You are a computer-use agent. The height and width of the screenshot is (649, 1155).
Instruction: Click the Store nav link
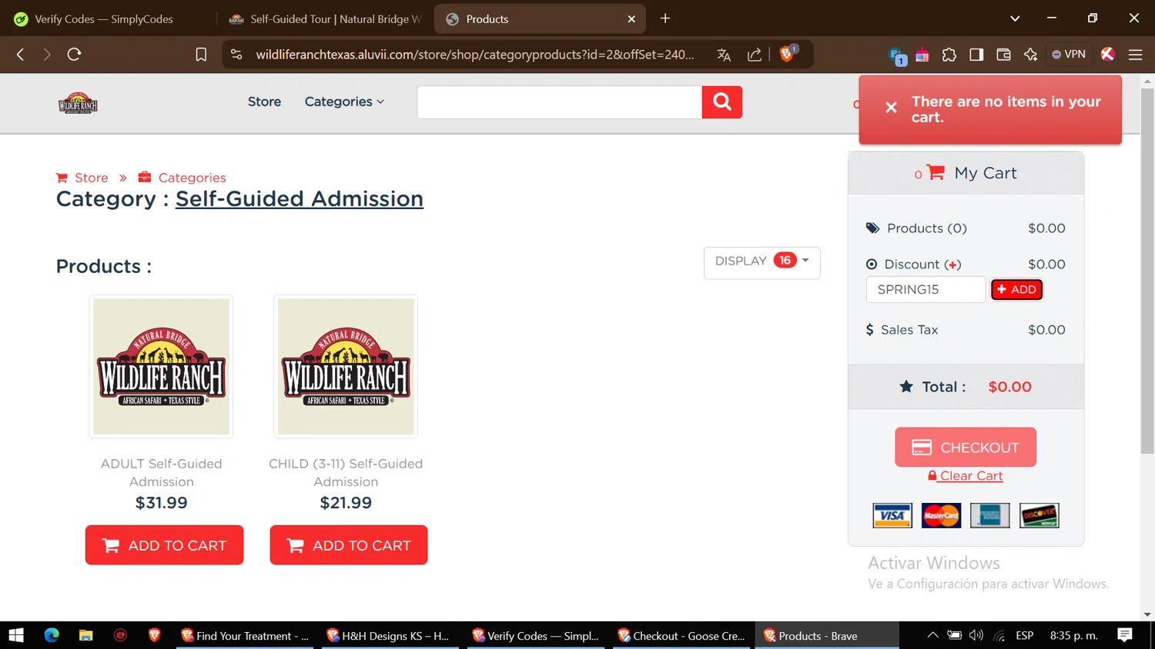pos(264,102)
